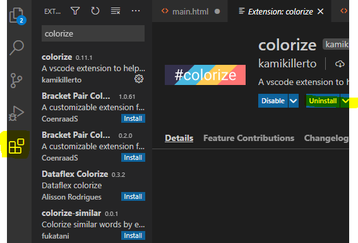
Task: Install colorize-similar extension
Action: [x=133, y=235]
